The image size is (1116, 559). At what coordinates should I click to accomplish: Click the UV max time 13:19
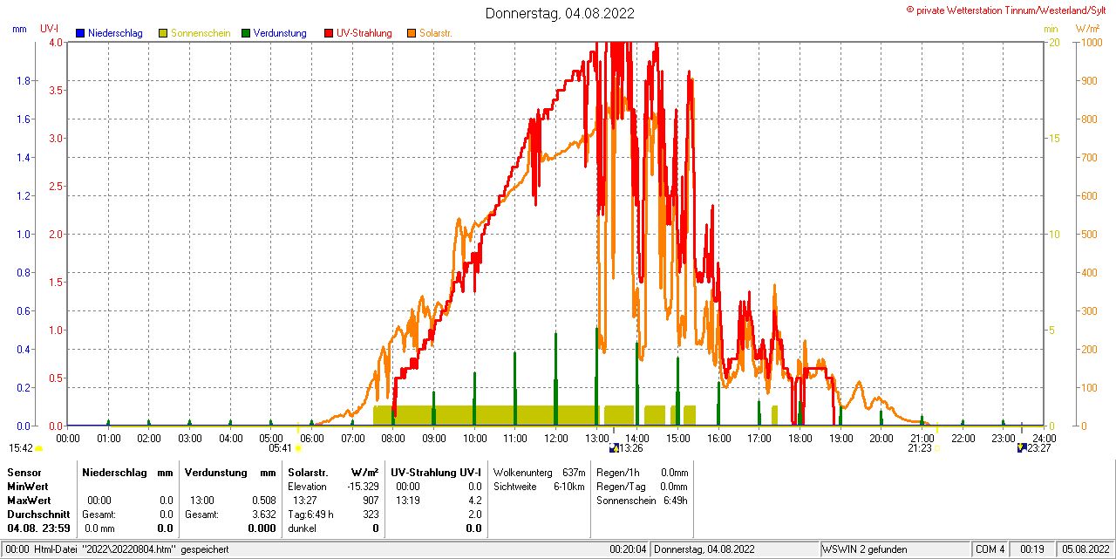pos(407,500)
